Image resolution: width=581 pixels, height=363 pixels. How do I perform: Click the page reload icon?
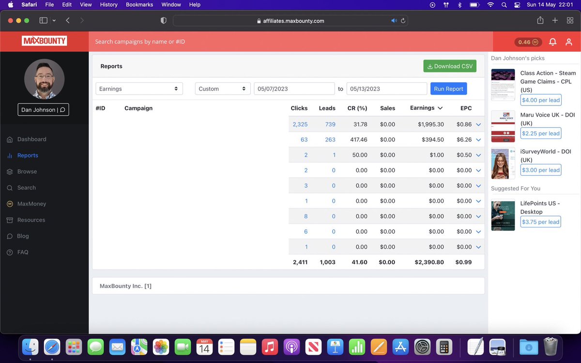[403, 21]
